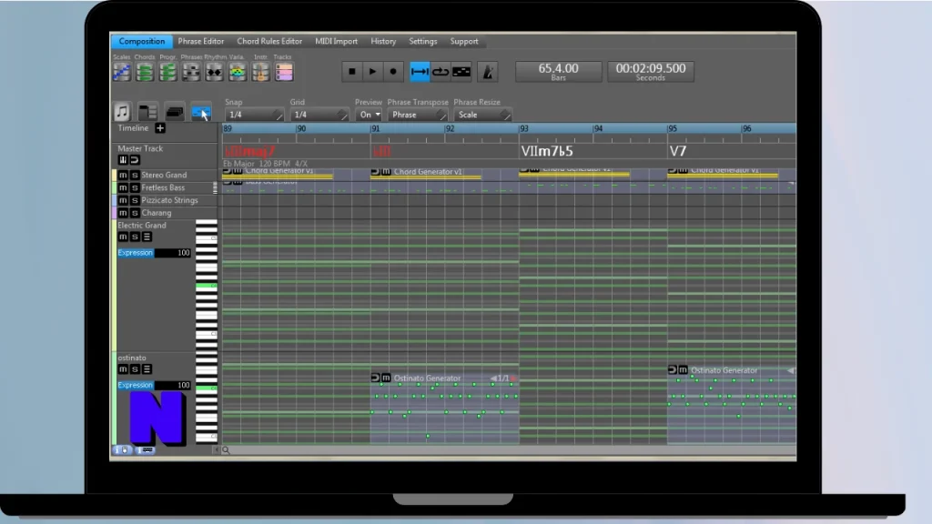Open the Electric Grand track menu icon
This screenshot has height=524, width=932.
[x=147, y=237]
